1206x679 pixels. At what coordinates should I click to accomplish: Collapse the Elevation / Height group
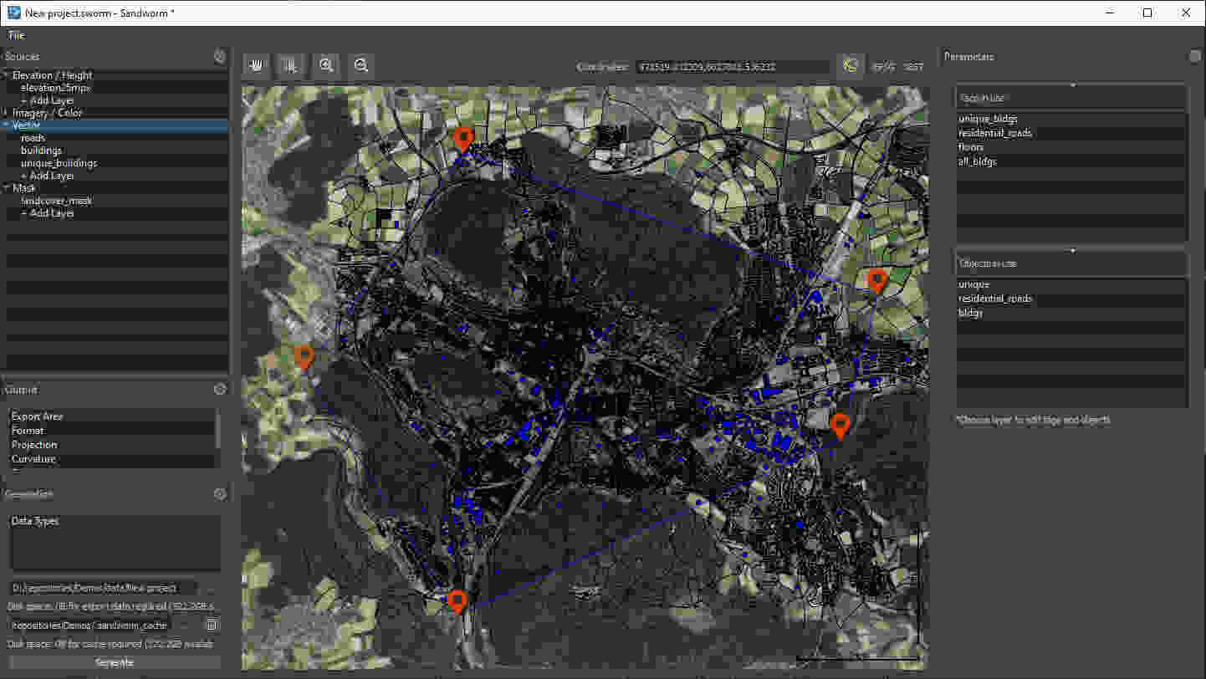click(6, 75)
